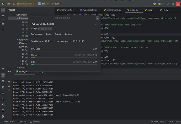Screen dimensions: 181x124
Task: Open the Problems tool window
Action: coord(3,111)
